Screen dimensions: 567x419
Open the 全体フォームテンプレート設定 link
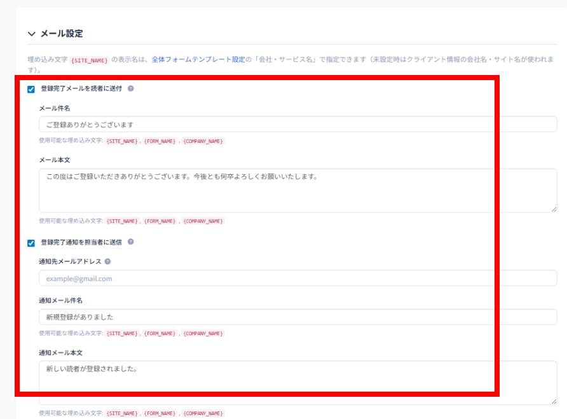pos(198,60)
